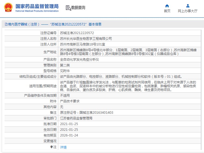Click 见附件 in 型号规格 row

point(65,71)
